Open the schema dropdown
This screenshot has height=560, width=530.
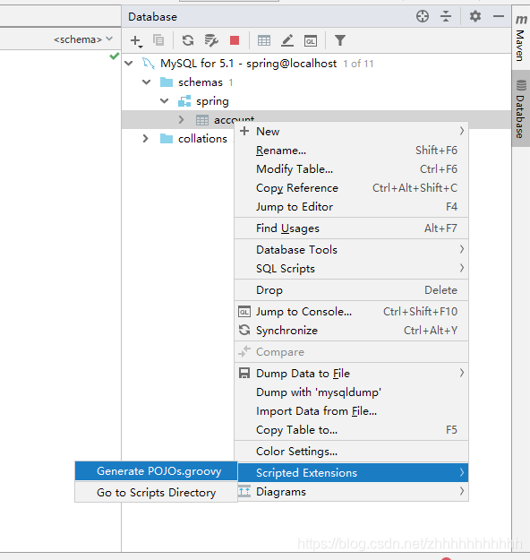tap(83, 39)
